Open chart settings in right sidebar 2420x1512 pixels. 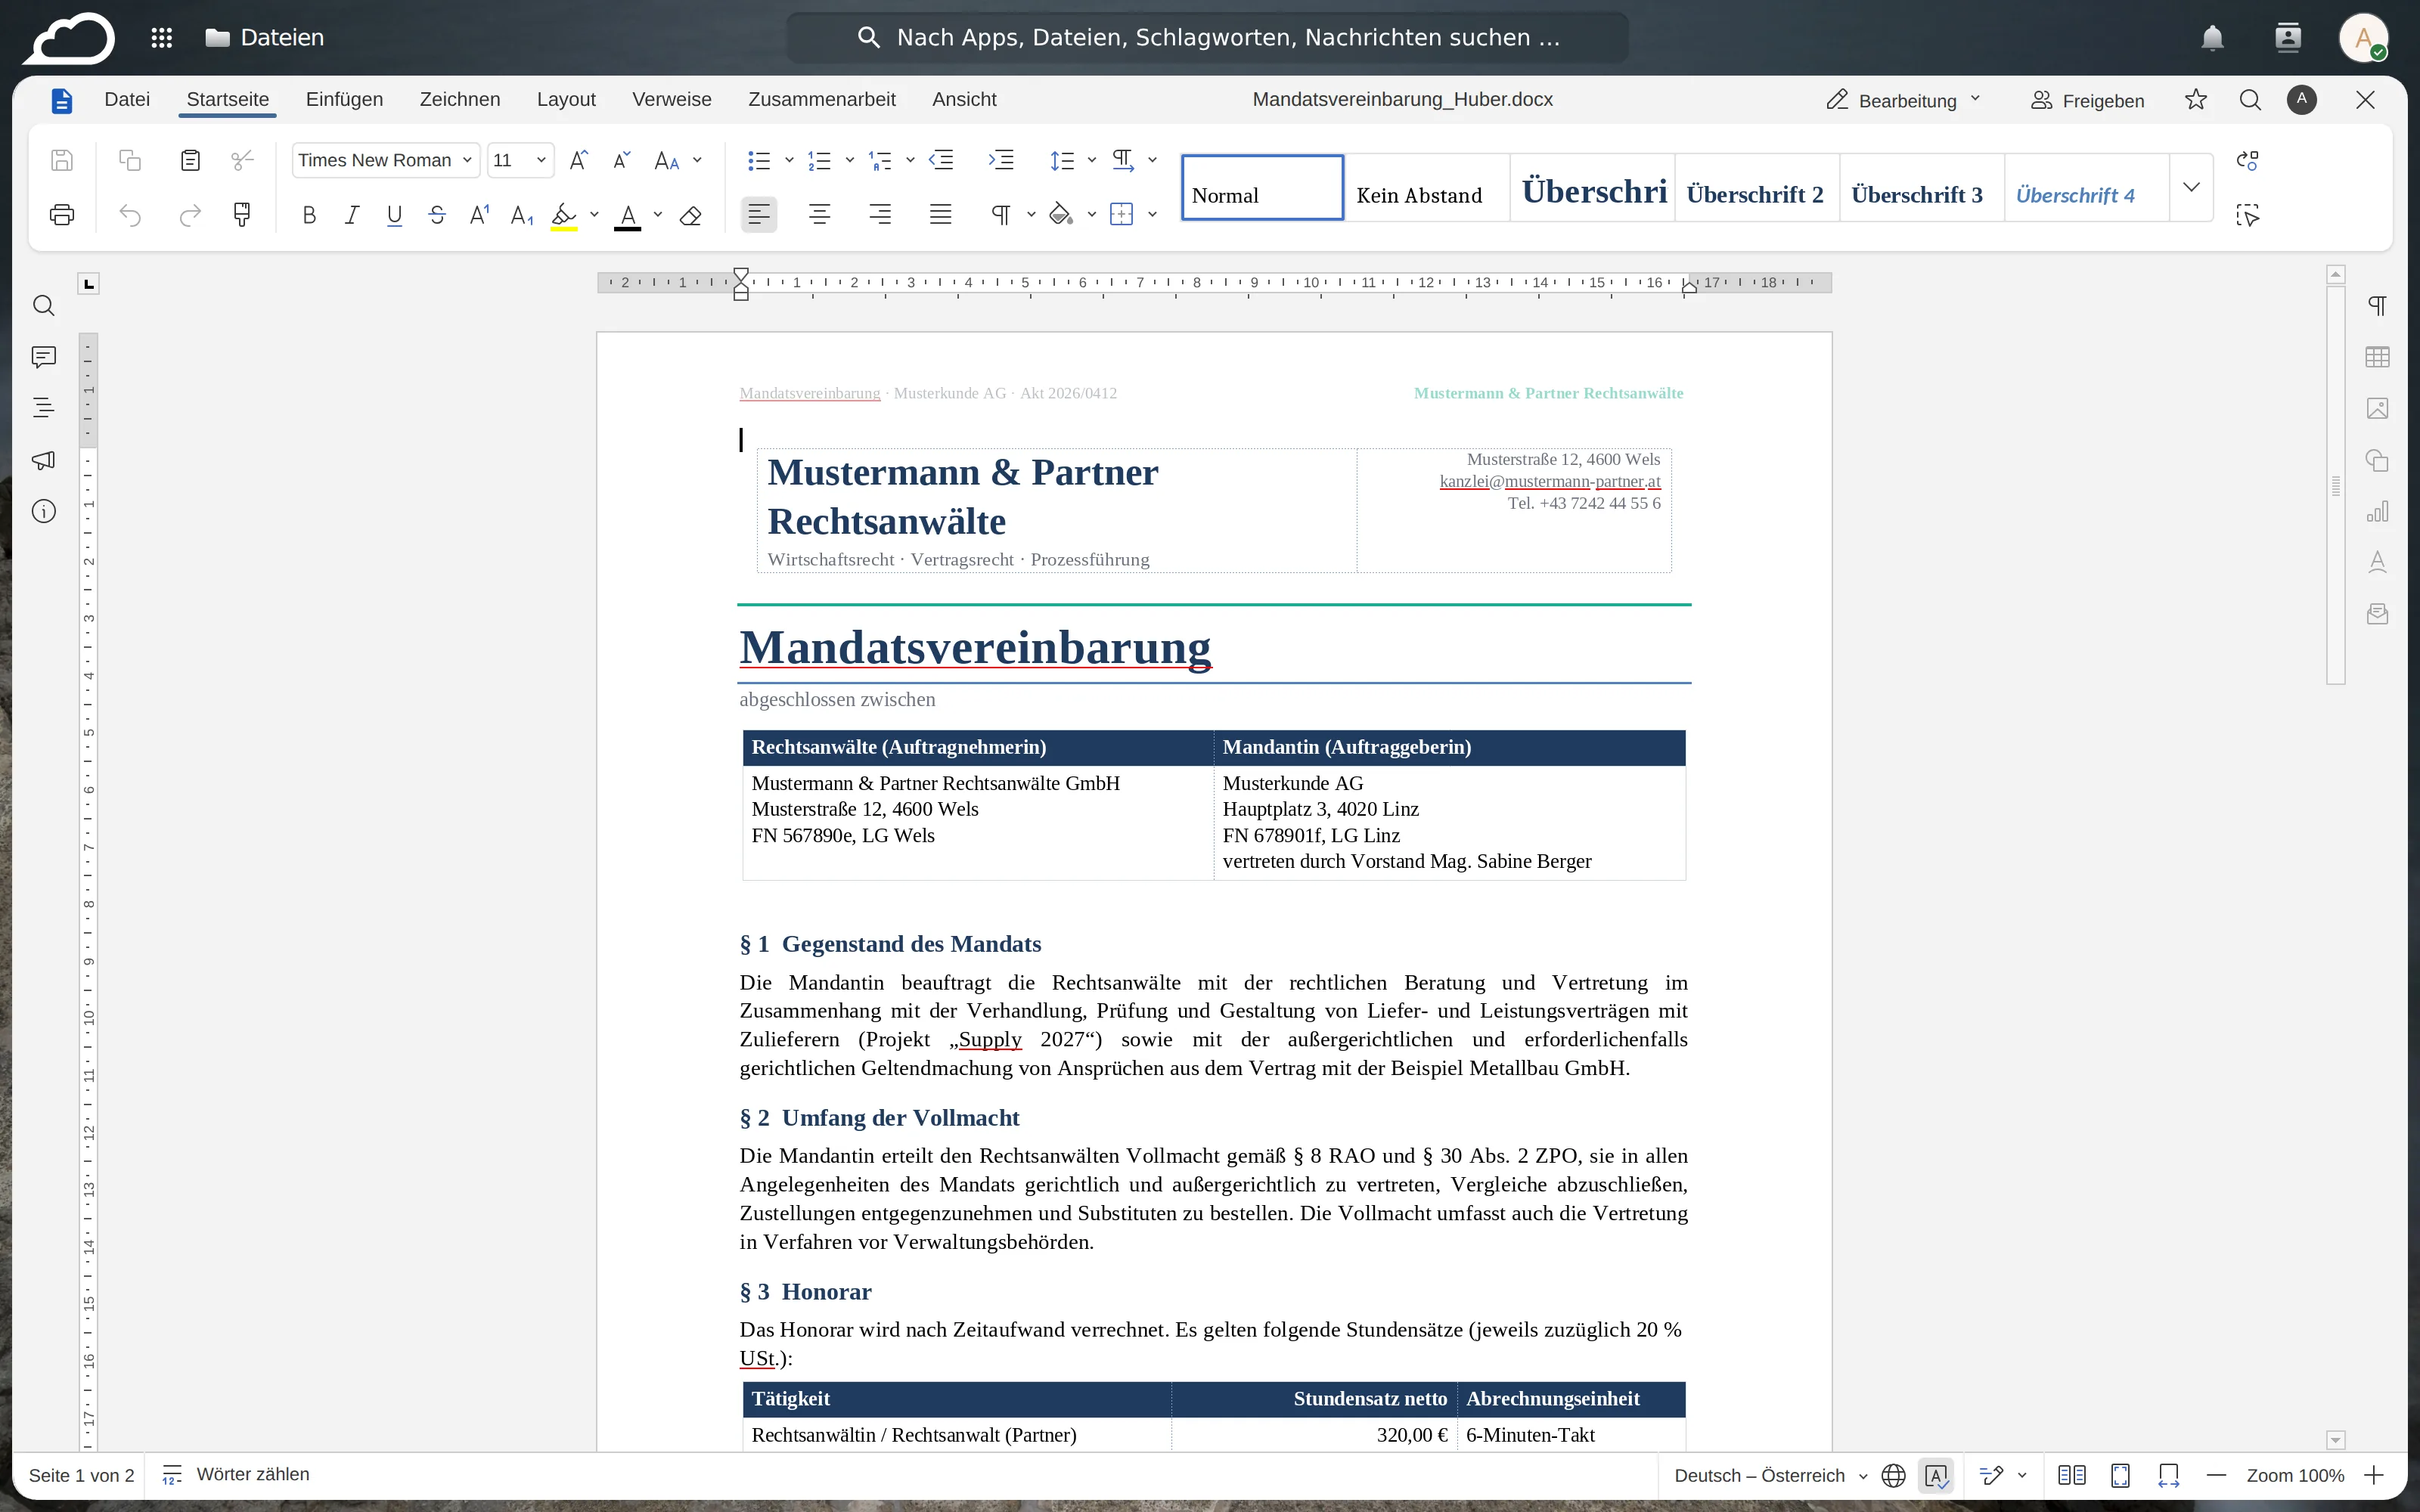point(2378,511)
